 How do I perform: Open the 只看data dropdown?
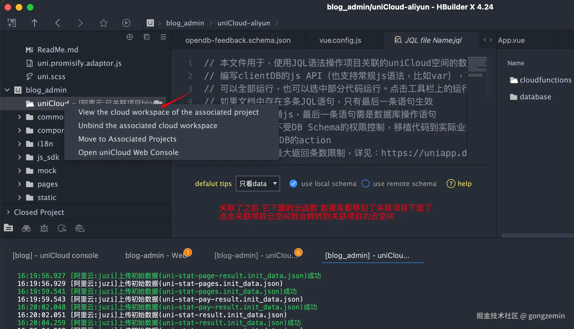258,184
